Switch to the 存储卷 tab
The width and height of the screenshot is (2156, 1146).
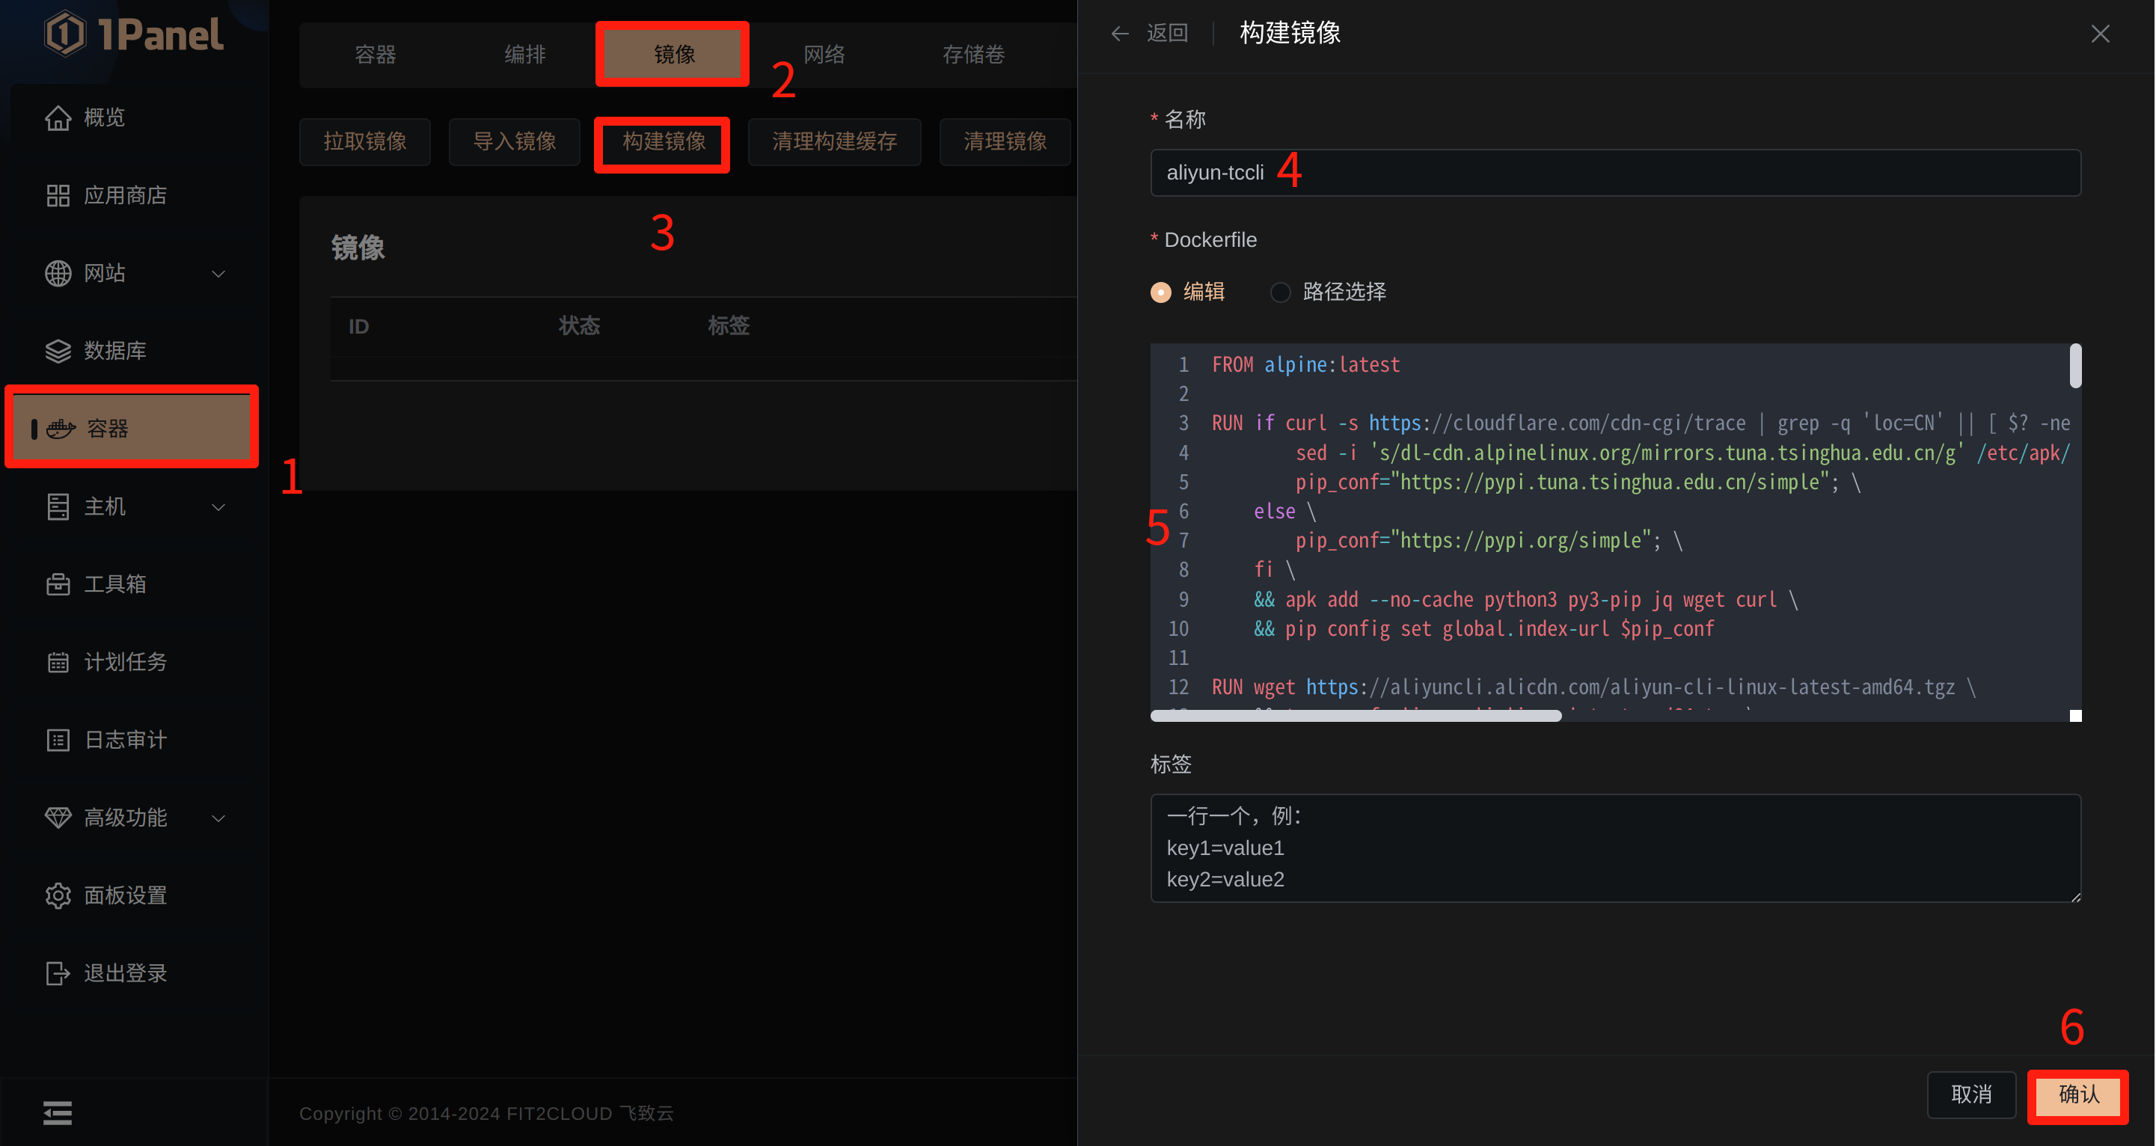[973, 55]
